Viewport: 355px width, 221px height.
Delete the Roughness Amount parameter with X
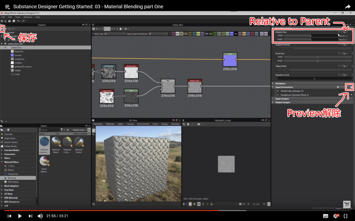(351, 95)
